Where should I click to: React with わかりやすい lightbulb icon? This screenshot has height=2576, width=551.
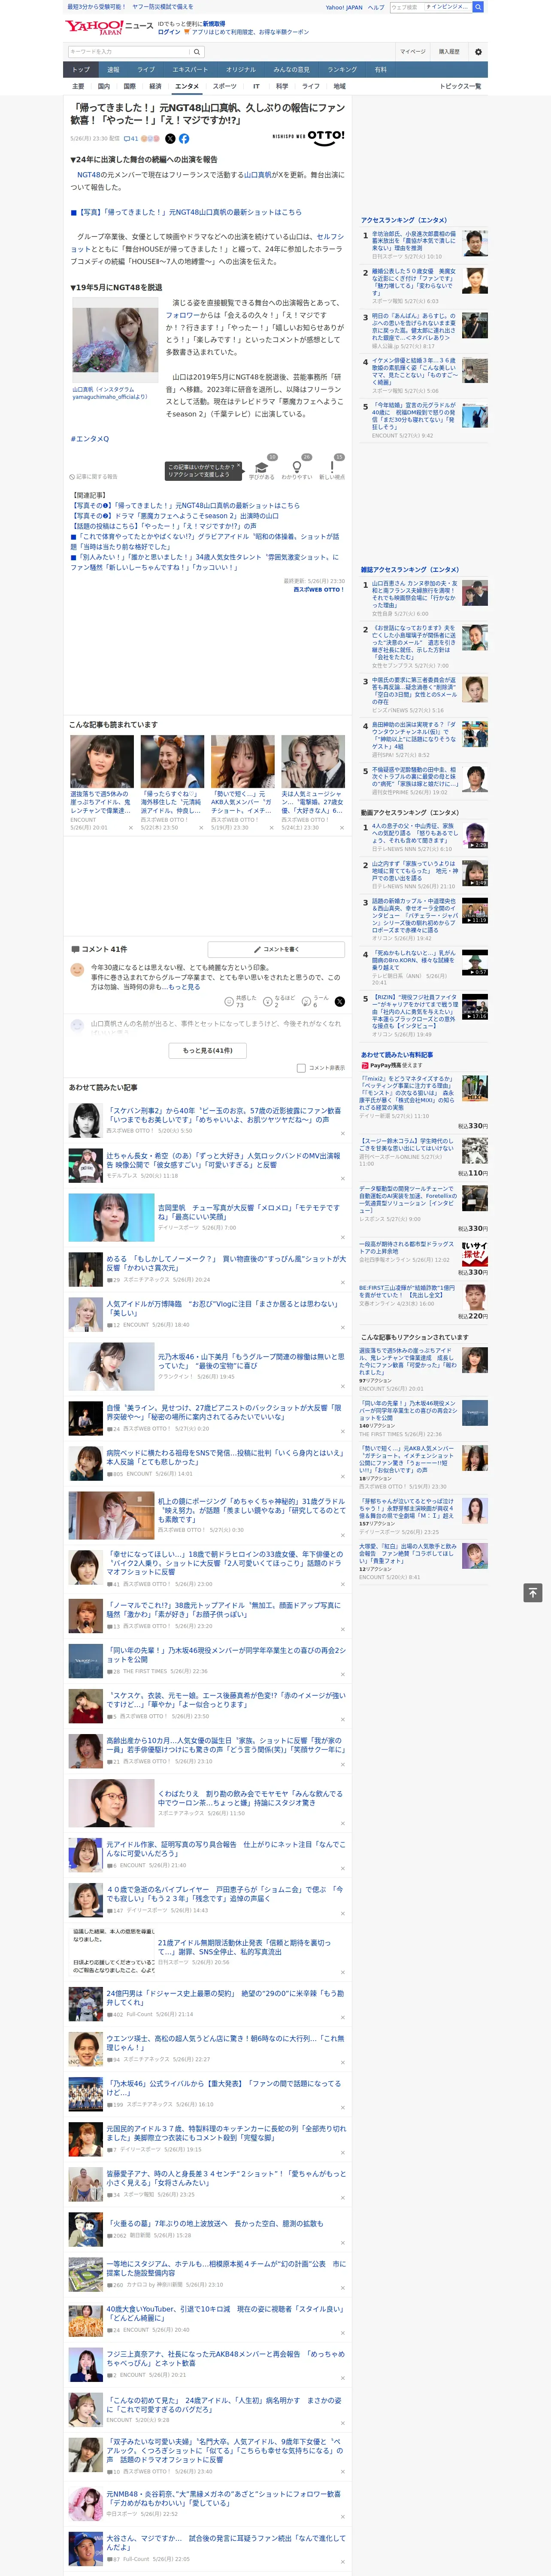tap(296, 469)
